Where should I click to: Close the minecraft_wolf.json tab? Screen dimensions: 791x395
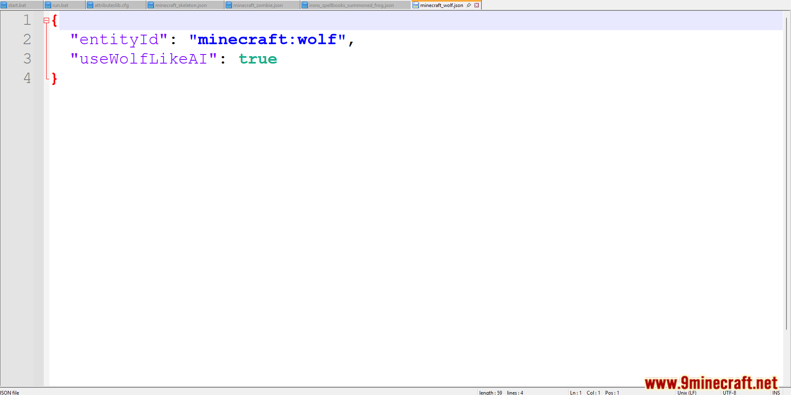(476, 5)
